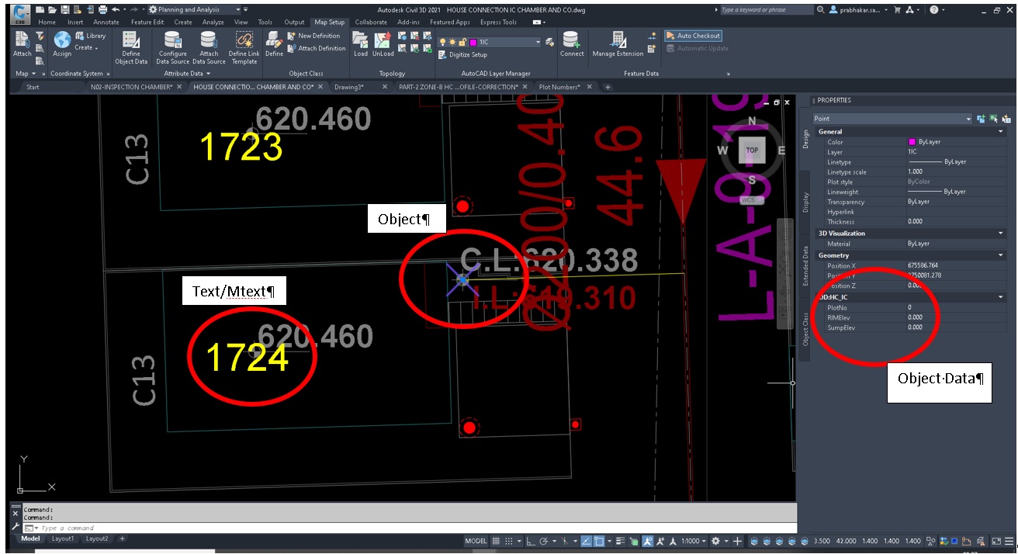
Task: Switch to N02-INSPECTION CHAMBER drawing tab
Action: 131,87
